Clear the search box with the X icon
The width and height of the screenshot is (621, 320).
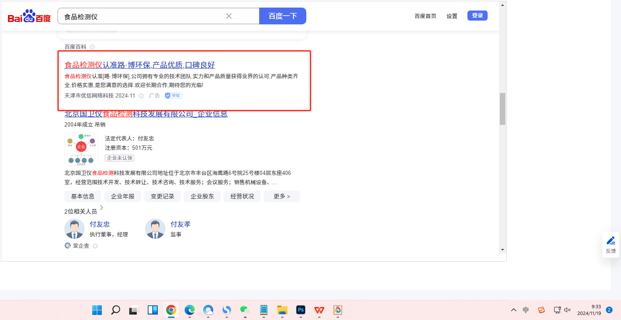point(229,16)
